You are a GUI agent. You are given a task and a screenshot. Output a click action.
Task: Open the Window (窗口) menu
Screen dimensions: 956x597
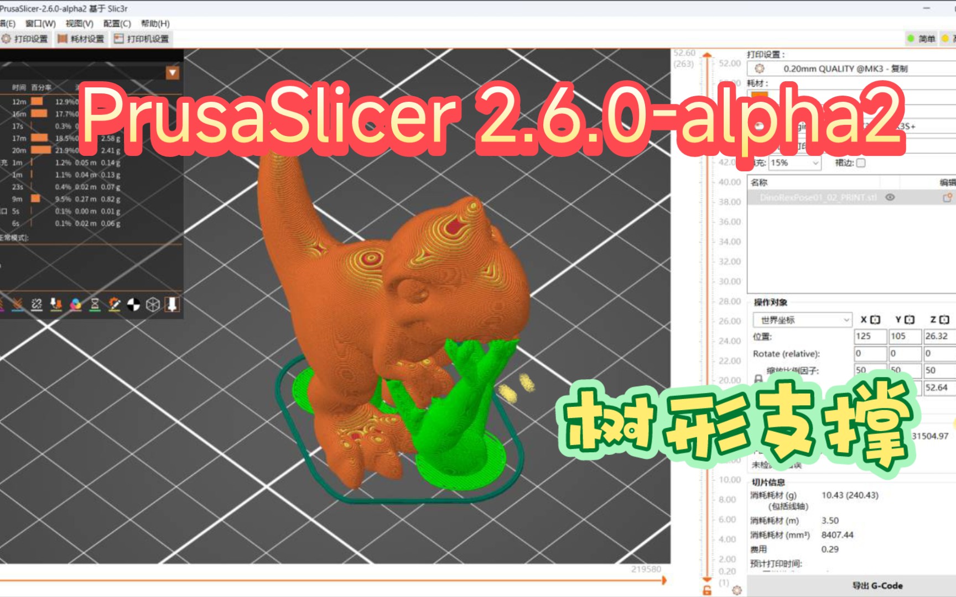(x=40, y=23)
